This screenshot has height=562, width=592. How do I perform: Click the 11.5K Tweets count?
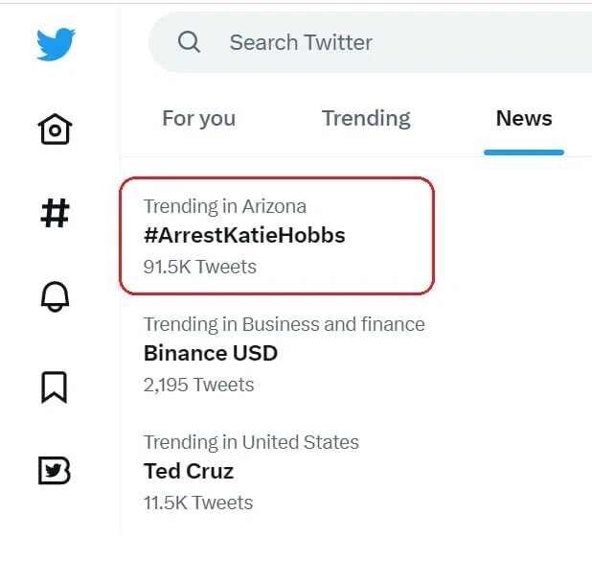(x=198, y=503)
